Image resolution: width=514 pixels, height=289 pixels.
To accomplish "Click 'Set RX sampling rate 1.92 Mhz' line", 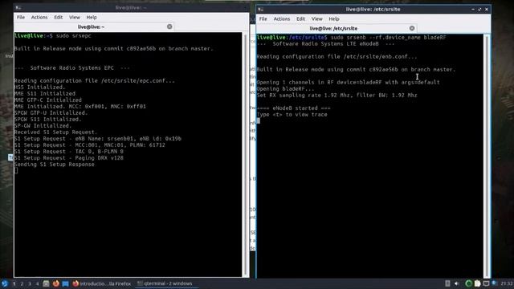I will [x=337, y=96].
